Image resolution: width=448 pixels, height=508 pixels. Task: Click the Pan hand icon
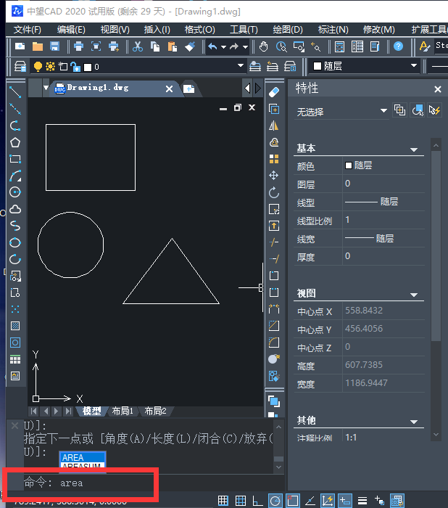click(264, 46)
